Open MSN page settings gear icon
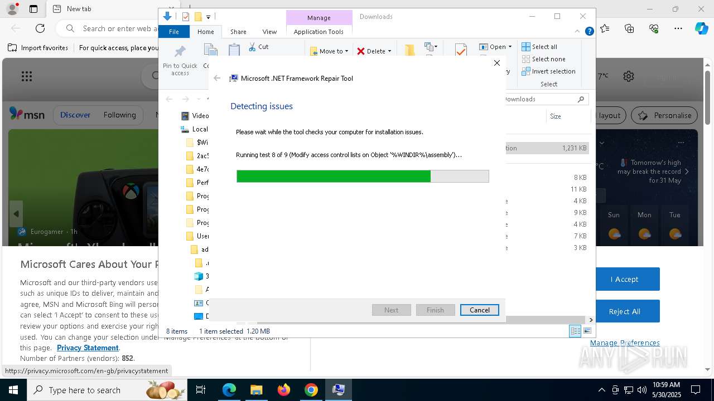714x401 pixels. [x=629, y=76]
